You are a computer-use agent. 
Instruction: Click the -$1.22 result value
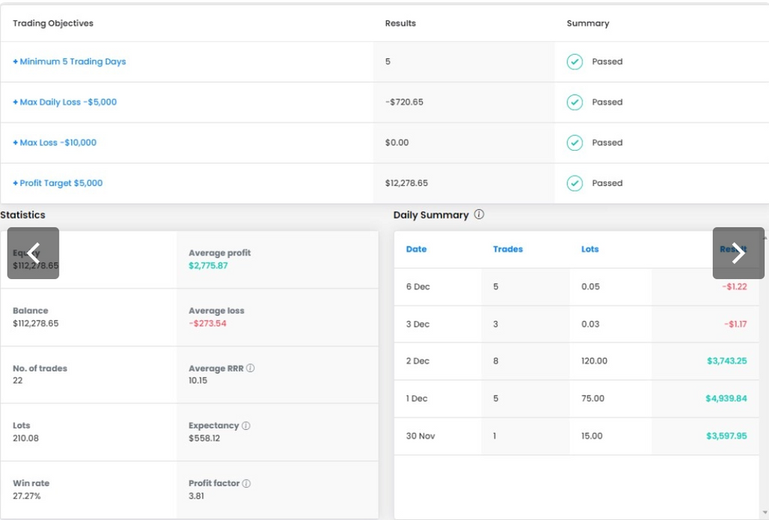click(x=734, y=287)
